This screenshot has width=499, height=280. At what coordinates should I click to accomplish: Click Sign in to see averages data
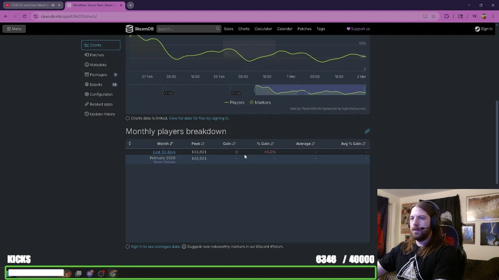pos(155,247)
